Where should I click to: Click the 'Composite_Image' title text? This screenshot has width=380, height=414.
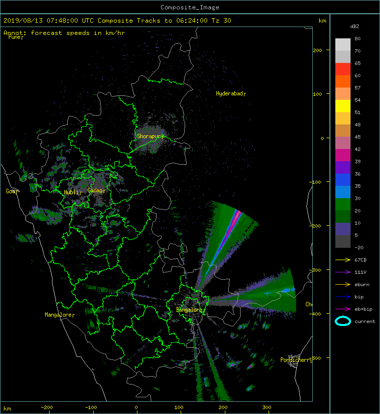[x=190, y=7]
